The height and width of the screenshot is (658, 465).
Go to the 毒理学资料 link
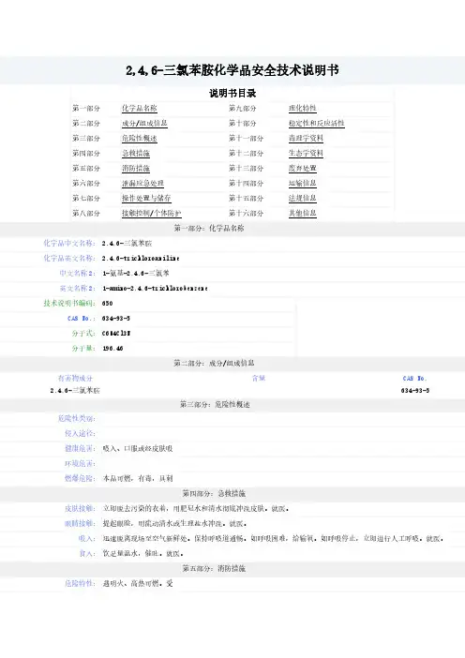coord(306,139)
